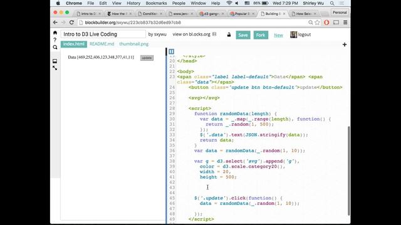Viewport: 401px width, 225px height.
Task: Switch to the 'www.jero' browser tab
Action: tap(180, 14)
